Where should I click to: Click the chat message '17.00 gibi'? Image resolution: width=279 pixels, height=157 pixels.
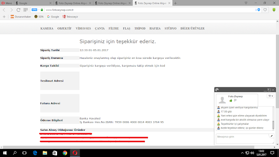[226, 112]
